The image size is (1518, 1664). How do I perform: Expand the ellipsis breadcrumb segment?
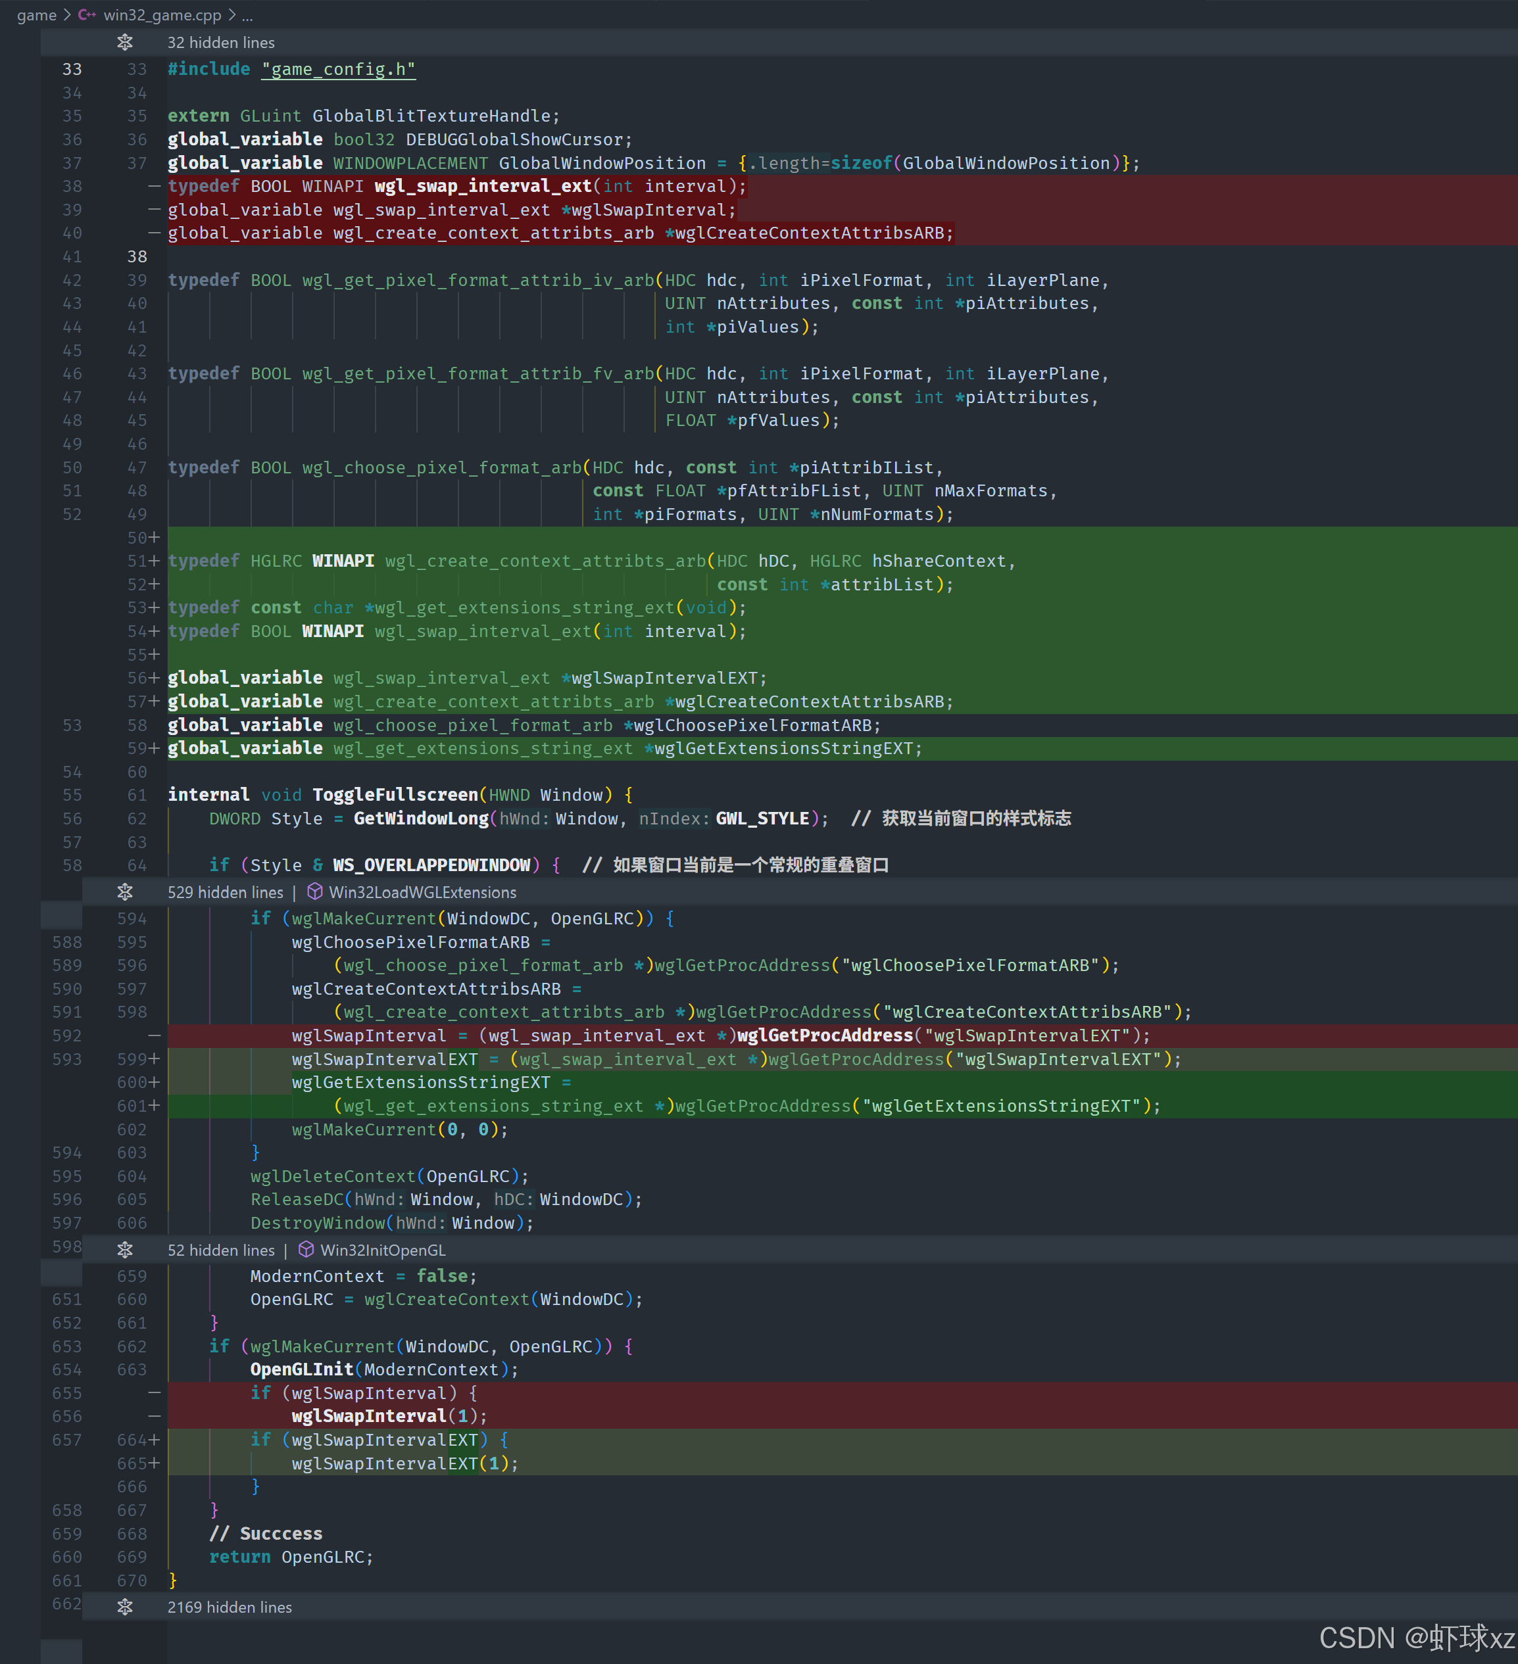pyautogui.click(x=247, y=15)
